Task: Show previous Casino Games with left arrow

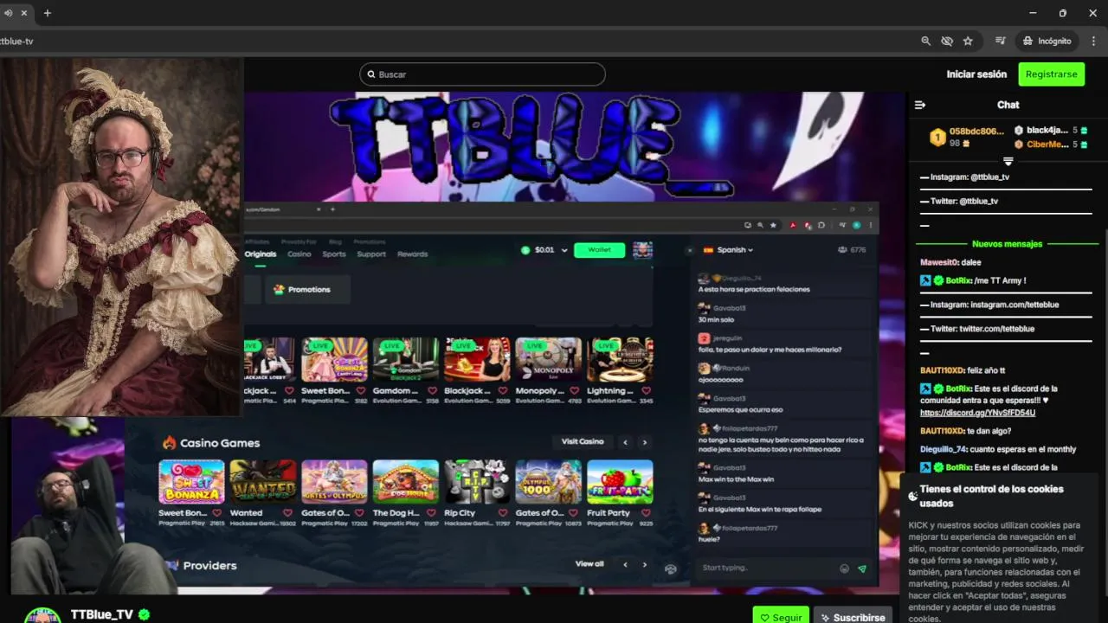Action: coord(625,442)
